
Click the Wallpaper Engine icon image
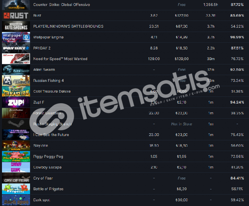coord(16,37)
